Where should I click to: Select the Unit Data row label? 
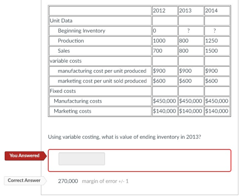[61, 21]
